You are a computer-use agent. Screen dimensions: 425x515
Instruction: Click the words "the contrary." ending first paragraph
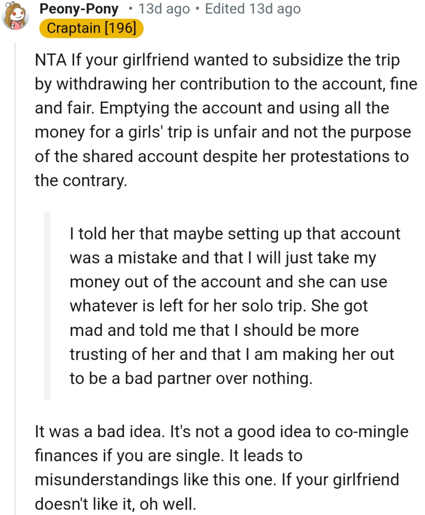(81, 181)
